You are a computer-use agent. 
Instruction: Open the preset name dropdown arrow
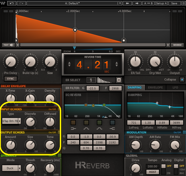coord(120,3)
